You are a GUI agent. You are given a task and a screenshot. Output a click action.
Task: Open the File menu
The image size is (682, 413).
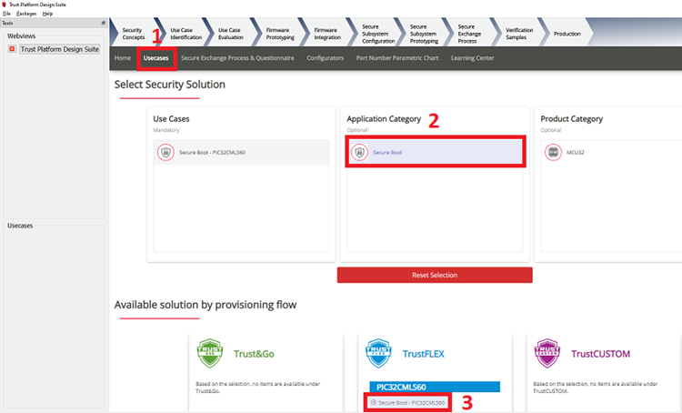6,14
